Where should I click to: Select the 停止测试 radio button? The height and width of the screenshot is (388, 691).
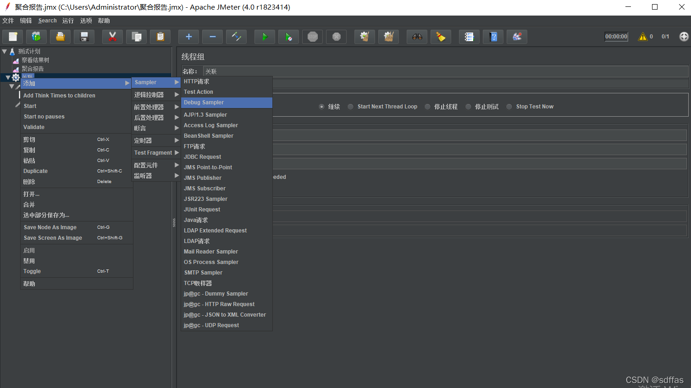click(468, 107)
